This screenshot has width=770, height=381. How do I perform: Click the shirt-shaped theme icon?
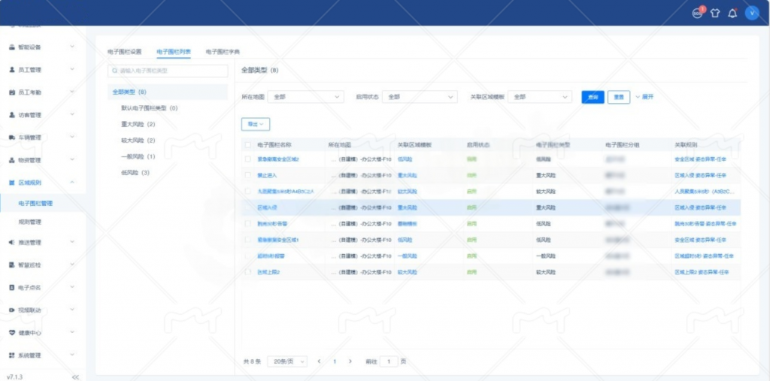click(x=715, y=13)
